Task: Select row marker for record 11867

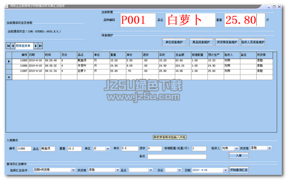Action: tap(9, 72)
